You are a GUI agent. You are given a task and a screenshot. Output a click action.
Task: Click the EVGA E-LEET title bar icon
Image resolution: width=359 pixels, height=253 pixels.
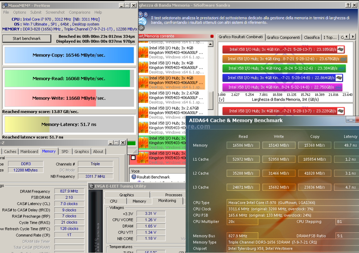pos(91,186)
